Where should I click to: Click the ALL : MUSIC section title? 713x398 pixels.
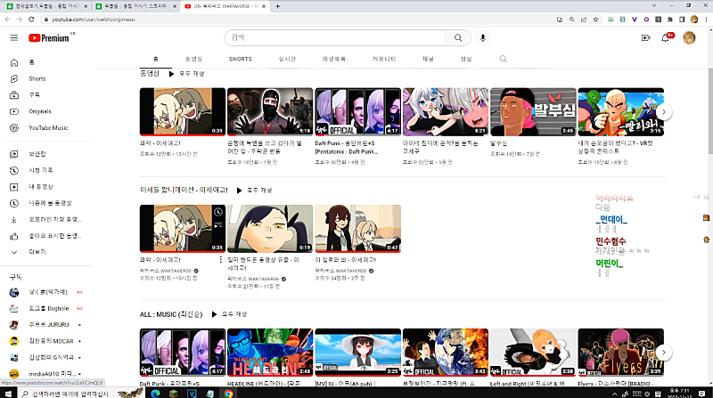(x=171, y=314)
